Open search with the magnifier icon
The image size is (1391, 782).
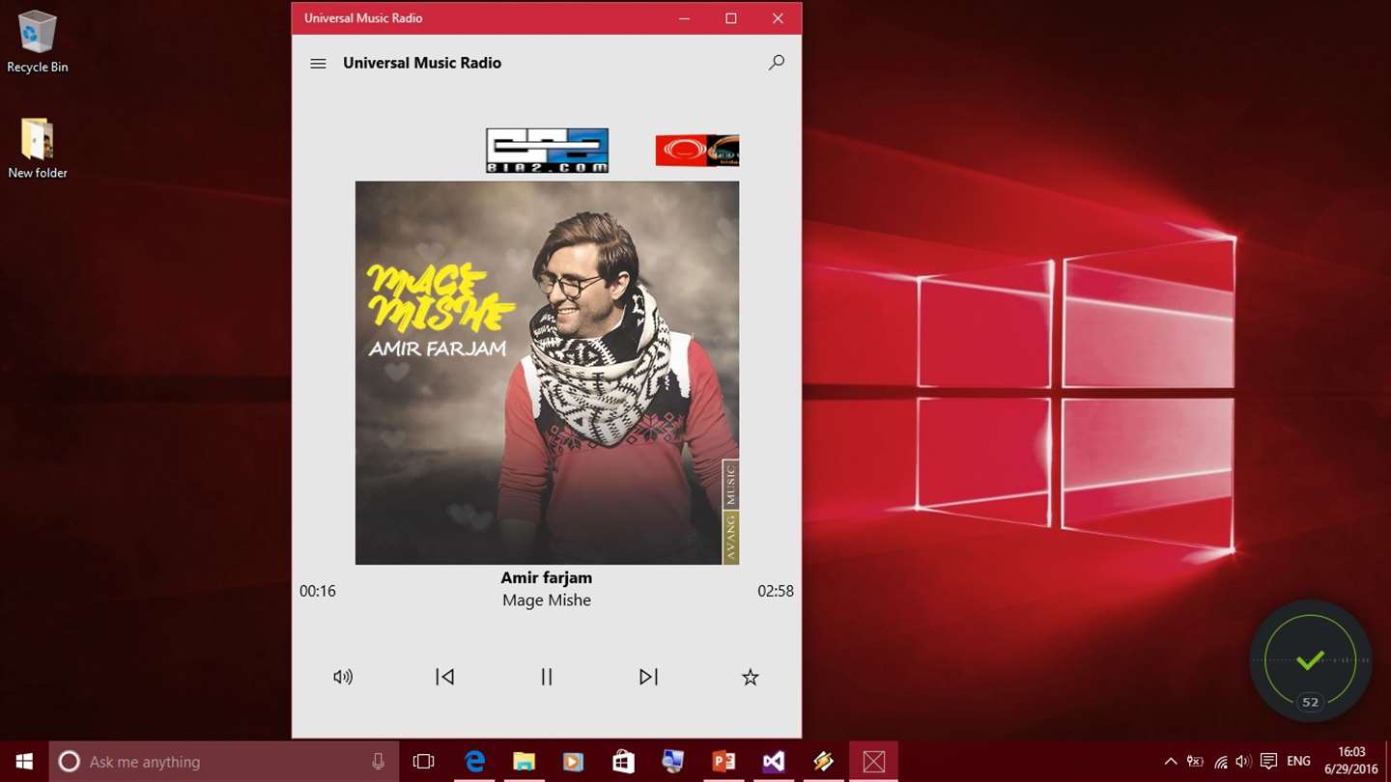point(776,63)
